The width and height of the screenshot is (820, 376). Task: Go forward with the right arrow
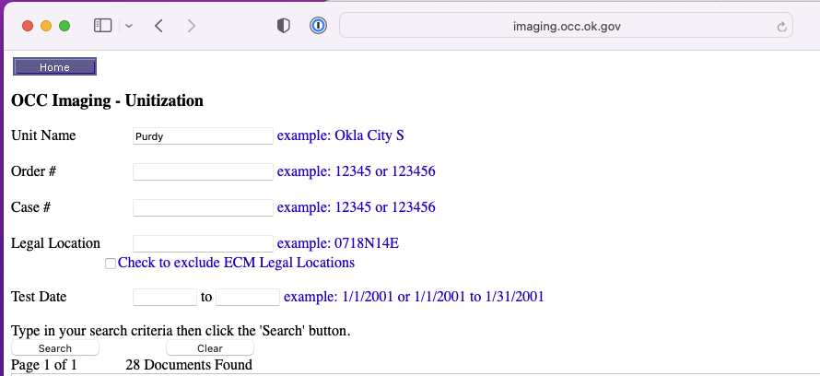[192, 26]
